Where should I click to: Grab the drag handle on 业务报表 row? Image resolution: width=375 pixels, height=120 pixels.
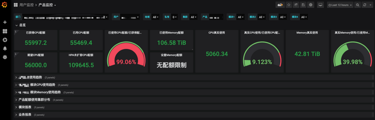[372, 115]
